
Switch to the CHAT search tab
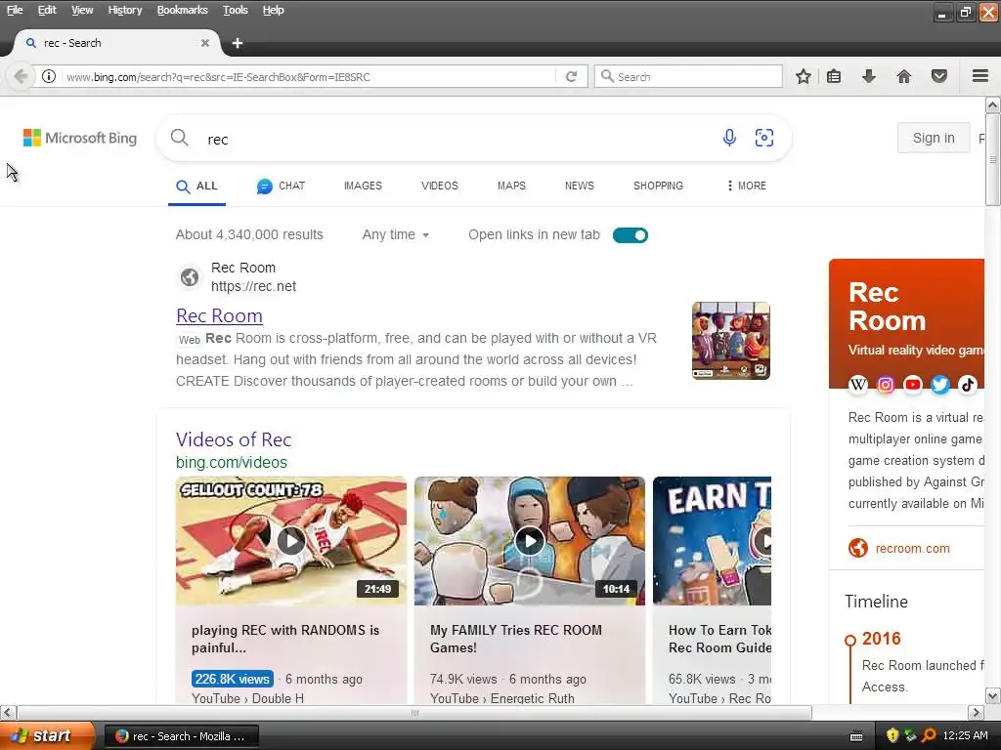click(x=281, y=186)
